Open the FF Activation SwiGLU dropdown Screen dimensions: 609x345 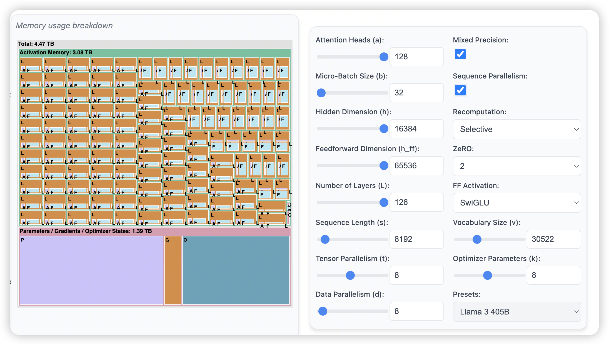point(516,203)
